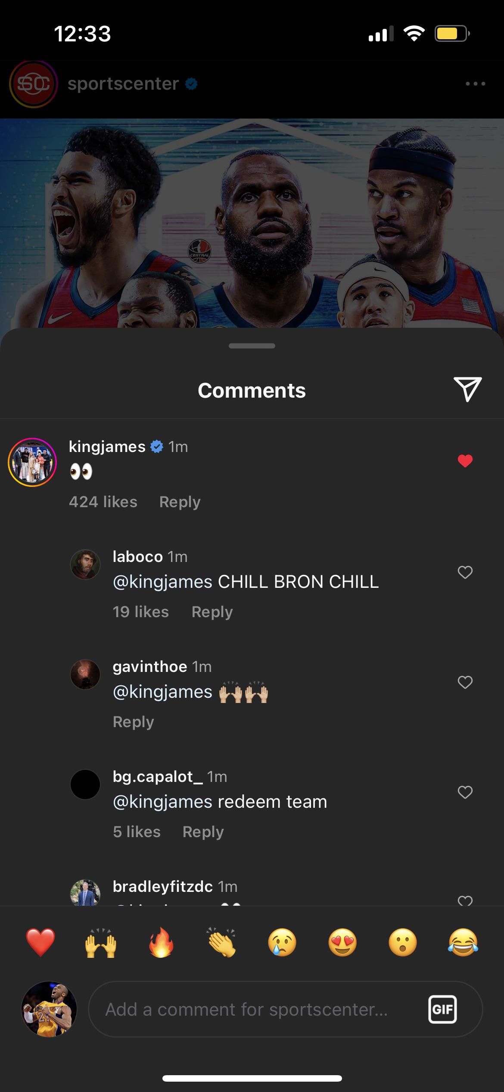
Task: Insert the raised hands quick emoji
Action: click(x=101, y=942)
